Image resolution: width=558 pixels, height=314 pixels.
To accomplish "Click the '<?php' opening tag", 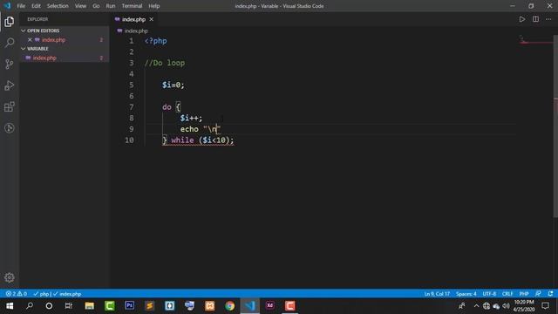I will [155, 41].
